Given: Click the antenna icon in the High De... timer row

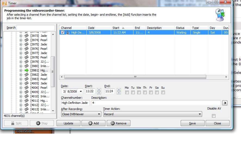Looking at the screenshot, I should click(68, 32).
